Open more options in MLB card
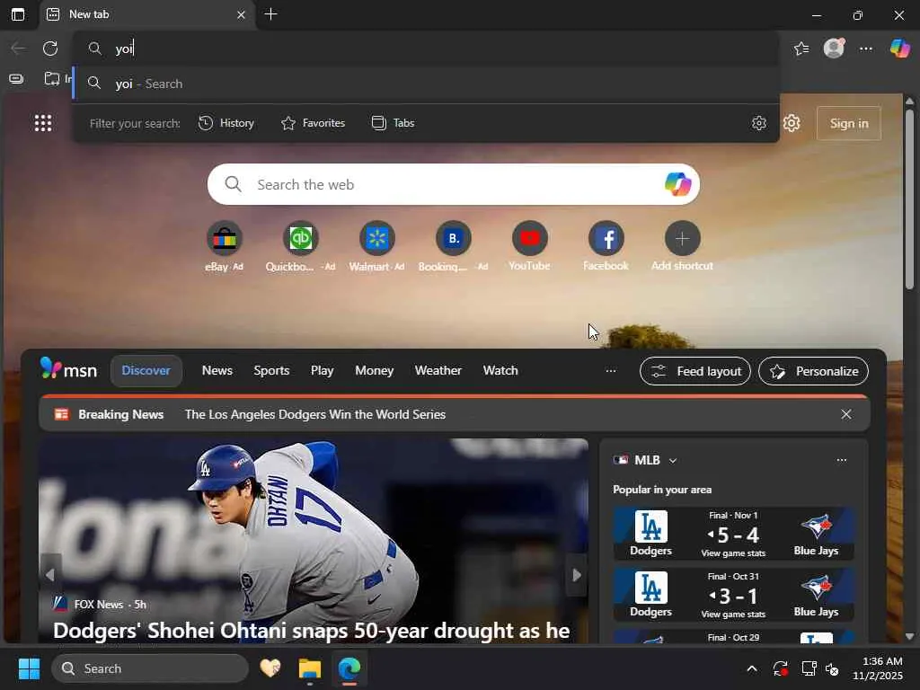Screen dimensions: 920x690 point(841,460)
